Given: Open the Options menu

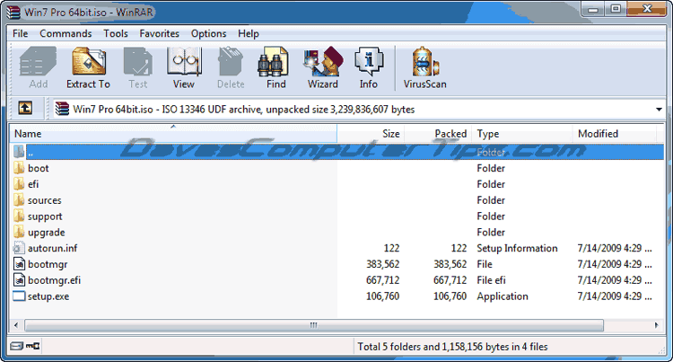Looking at the screenshot, I should click(x=208, y=33).
